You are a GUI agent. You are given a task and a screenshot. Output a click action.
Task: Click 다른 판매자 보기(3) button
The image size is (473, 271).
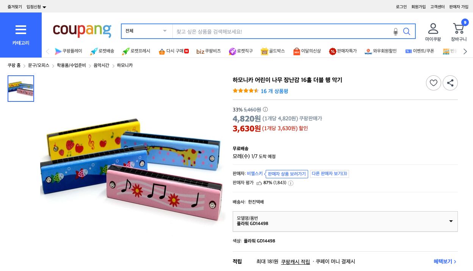pos(329,174)
